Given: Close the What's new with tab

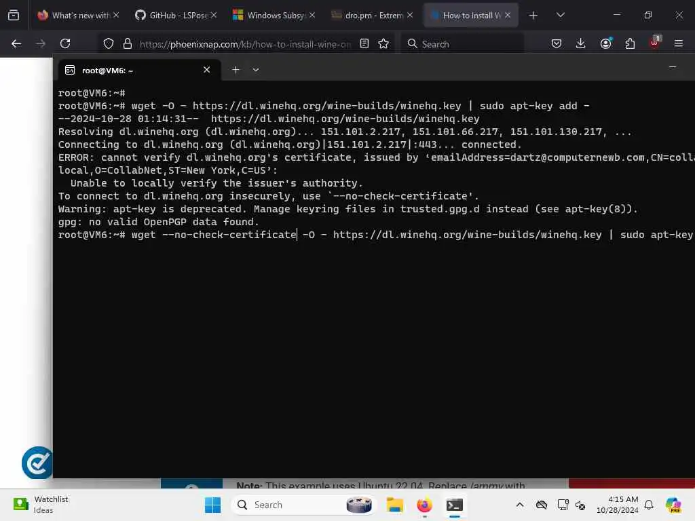Looking at the screenshot, I should point(116,15).
